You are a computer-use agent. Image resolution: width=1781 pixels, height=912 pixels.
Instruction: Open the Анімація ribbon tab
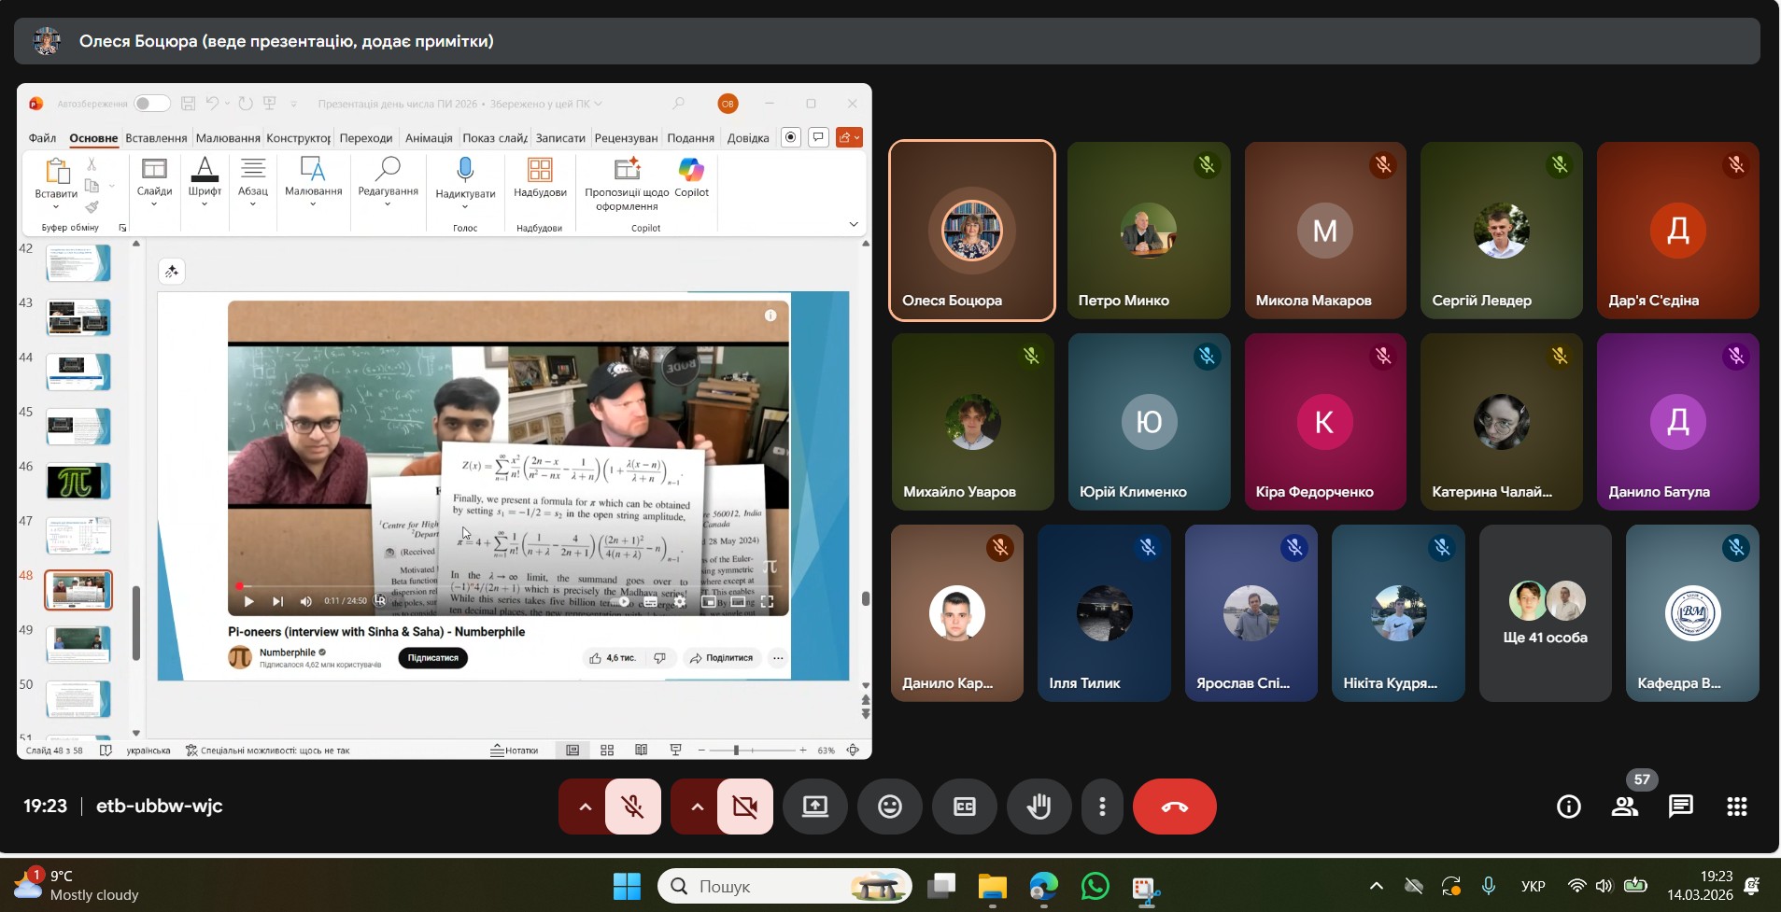point(429,138)
